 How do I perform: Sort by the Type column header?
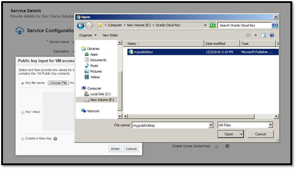coord(258,44)
